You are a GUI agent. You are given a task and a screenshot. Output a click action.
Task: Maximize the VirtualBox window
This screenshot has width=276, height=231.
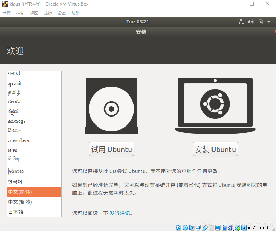pyautogui.click(x=252, y=4)
